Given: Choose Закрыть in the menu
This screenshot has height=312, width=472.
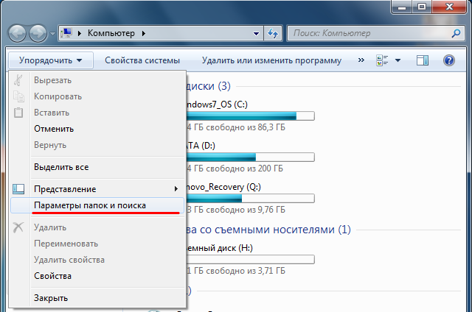Looking at the screenshot, I should pos(97,298).
